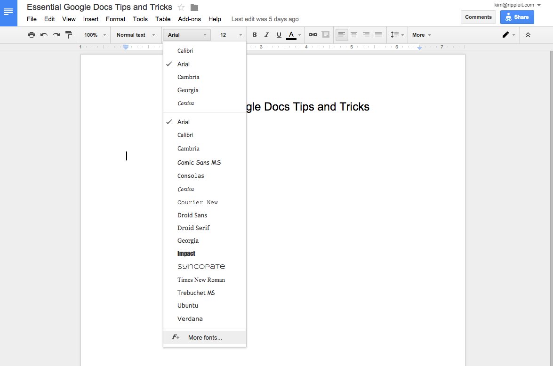Click the right indent marker on ruler
Viewport: 553px width, 366px height.
pyautogui.click(x=419, y=48)
